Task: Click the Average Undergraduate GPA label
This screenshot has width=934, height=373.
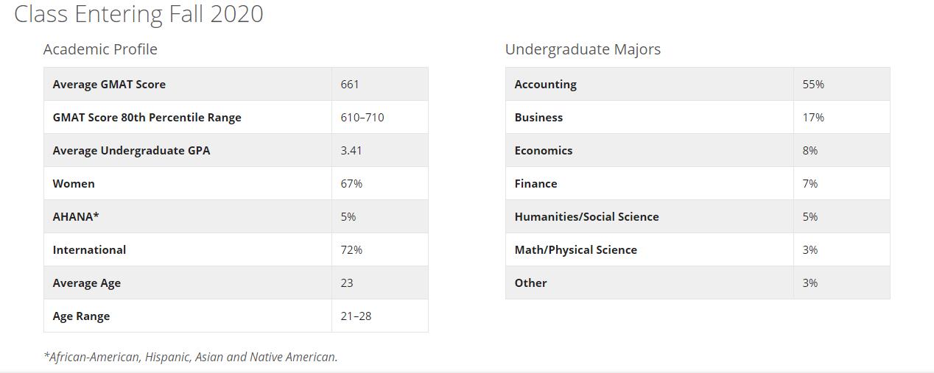Action: pyautogui.click(x=131, y=151)
